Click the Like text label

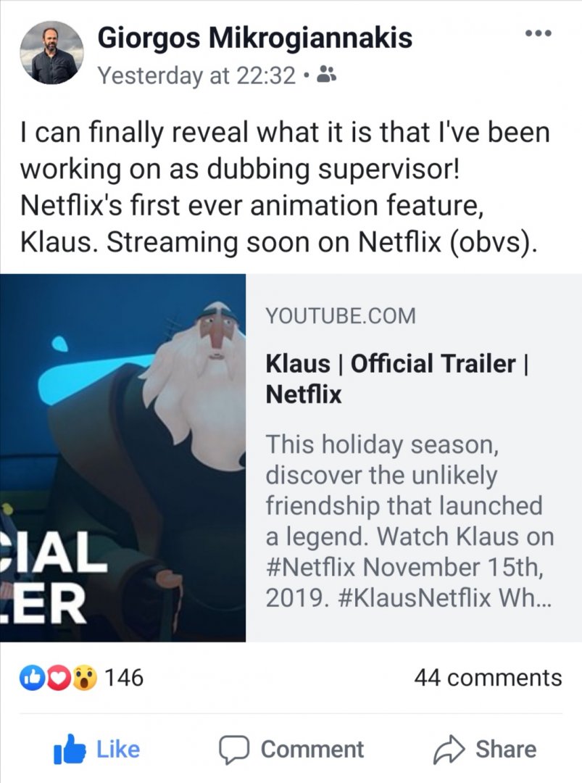click(x=117, y=750)
